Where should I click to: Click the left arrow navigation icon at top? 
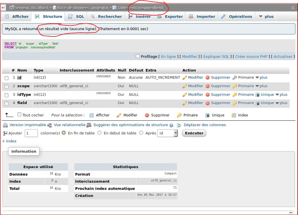tap(3, 7)
